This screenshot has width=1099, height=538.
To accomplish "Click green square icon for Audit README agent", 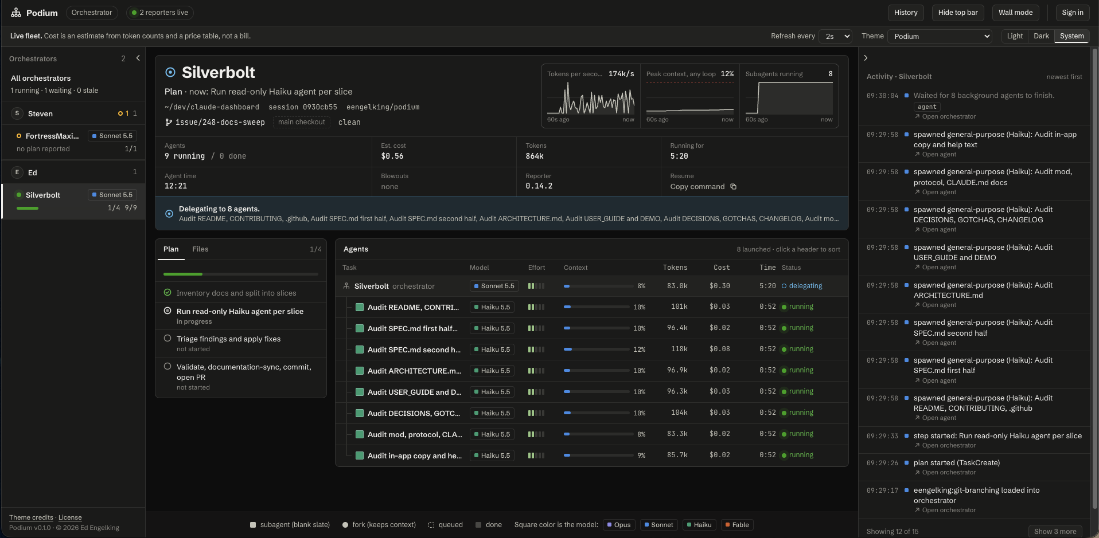I will click(360, 307).
